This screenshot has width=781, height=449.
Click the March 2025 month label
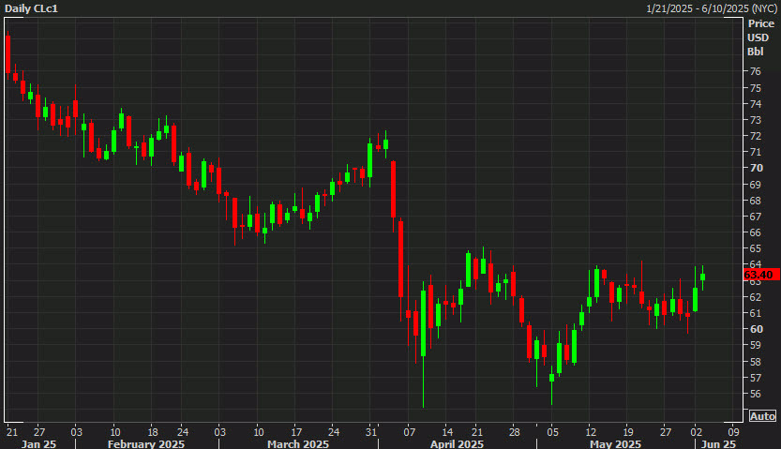point(298,444)
